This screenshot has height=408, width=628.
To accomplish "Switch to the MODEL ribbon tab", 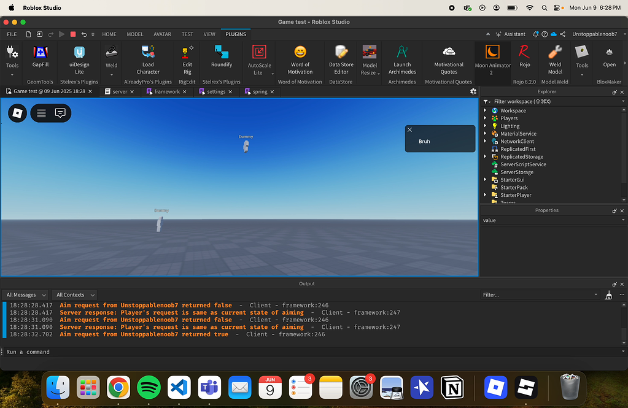I will tap(135, 34).
